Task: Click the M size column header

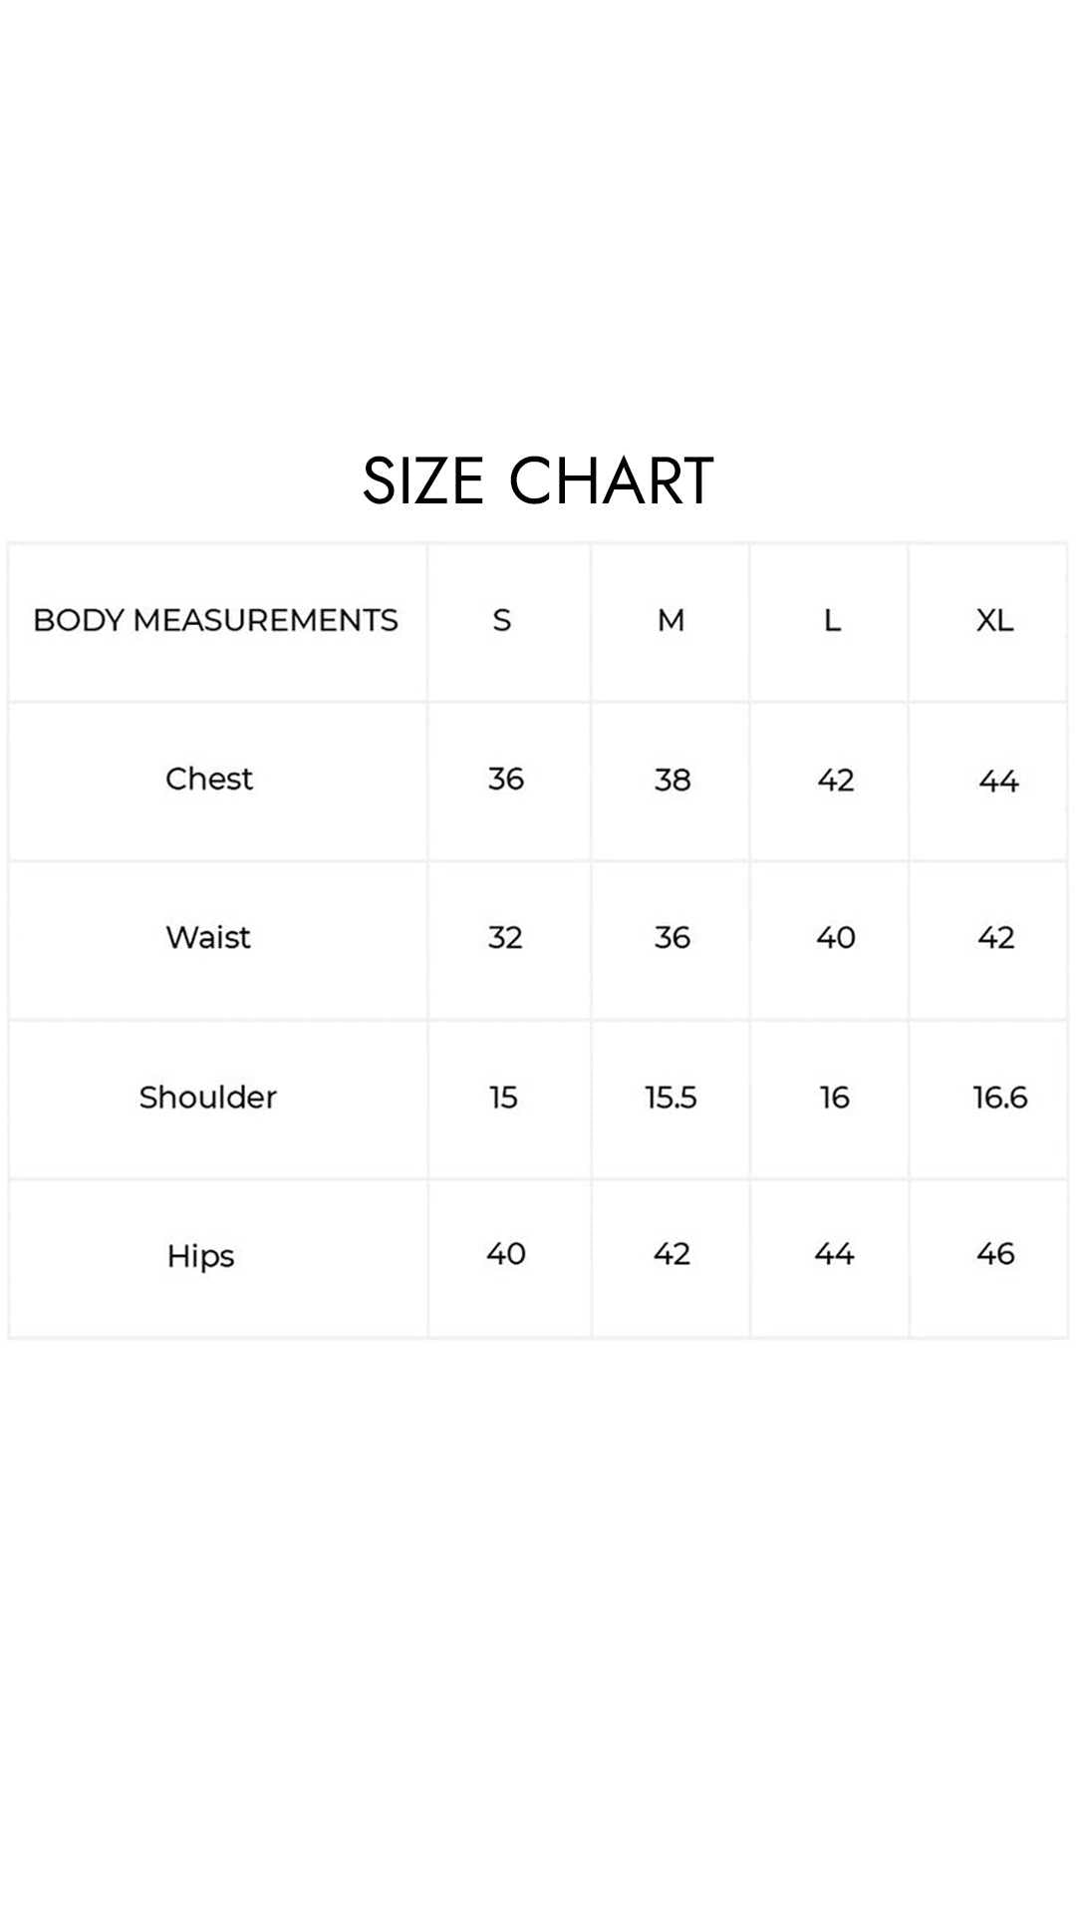Action: click(671, 620)
